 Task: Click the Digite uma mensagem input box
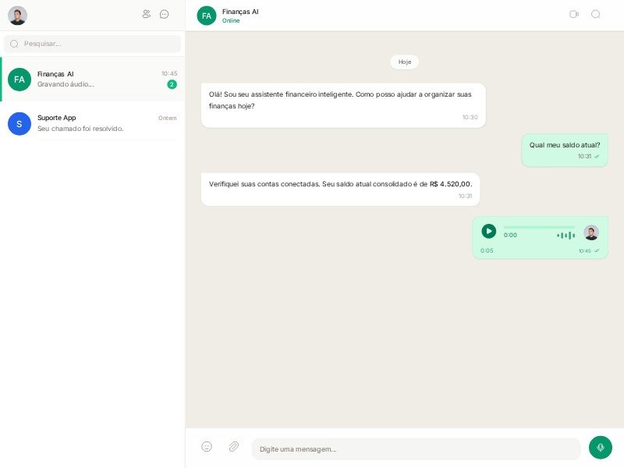point(416,448)
